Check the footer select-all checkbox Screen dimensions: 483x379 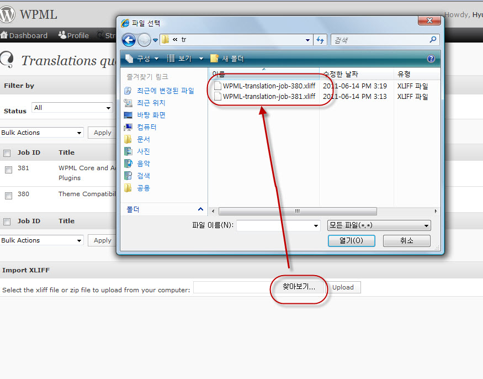pyautogui.click(x=7, y=222)
